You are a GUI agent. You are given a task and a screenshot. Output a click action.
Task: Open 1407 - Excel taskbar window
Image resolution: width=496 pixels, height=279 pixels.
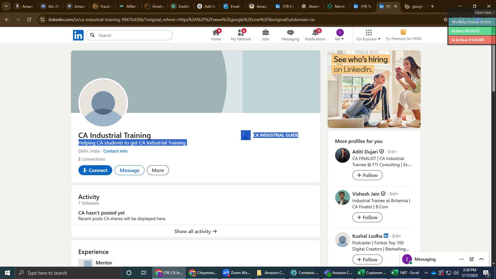[405, 273]
